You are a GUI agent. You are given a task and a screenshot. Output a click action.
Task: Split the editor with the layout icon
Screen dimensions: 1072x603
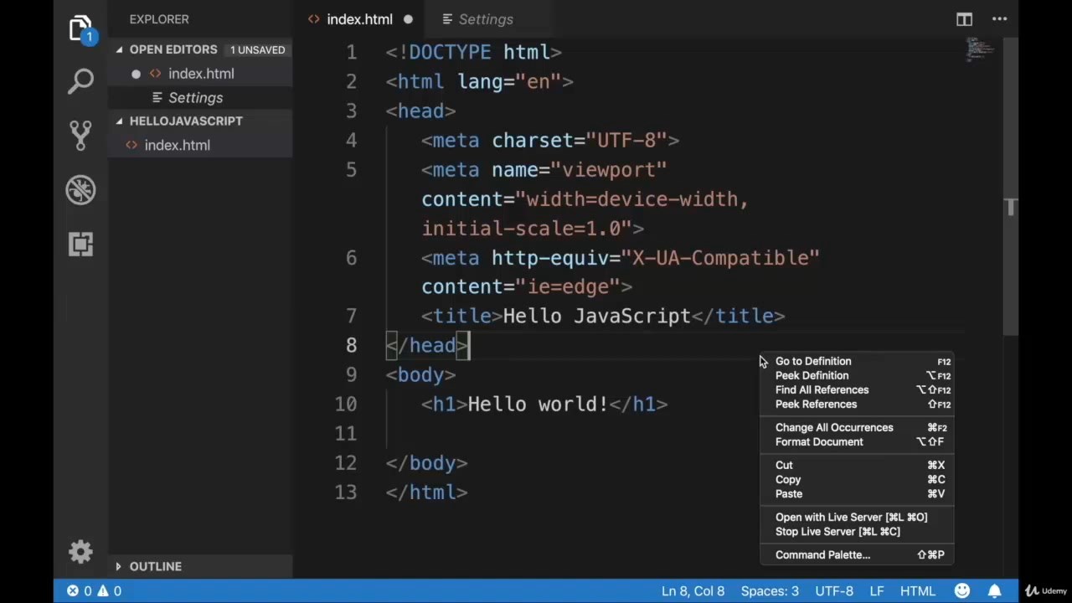pyautogui.click(x=964, y=19)
